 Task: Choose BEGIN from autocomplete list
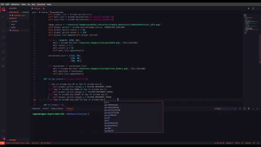(x=133, y=131)
